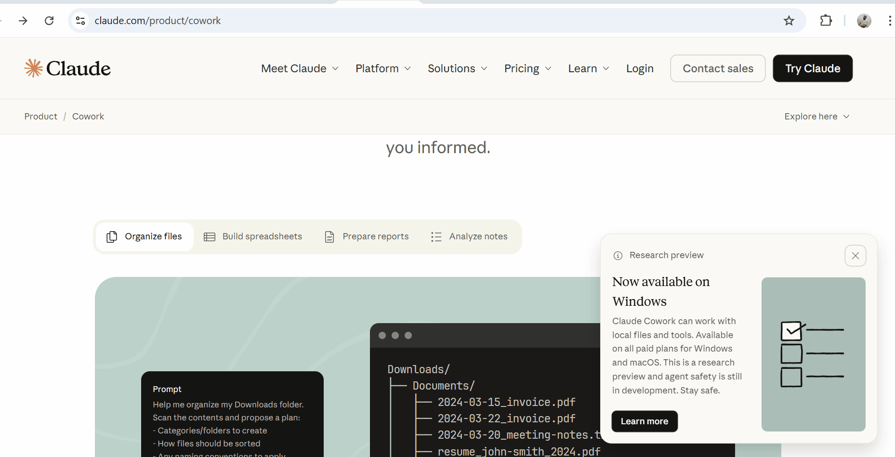Click the Cowork breadcrumb
The image size is (895, 457).
tap(88, 117)
